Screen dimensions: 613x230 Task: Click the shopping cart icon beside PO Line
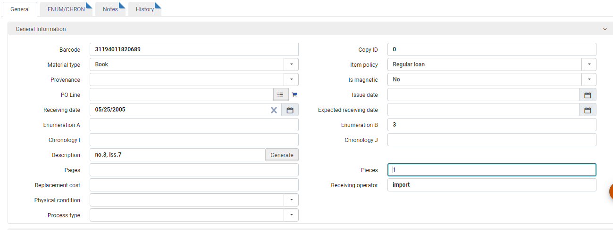294,95
